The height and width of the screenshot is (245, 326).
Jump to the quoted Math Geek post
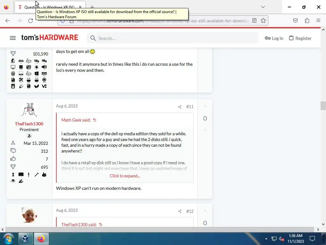(x=94, y=120)
